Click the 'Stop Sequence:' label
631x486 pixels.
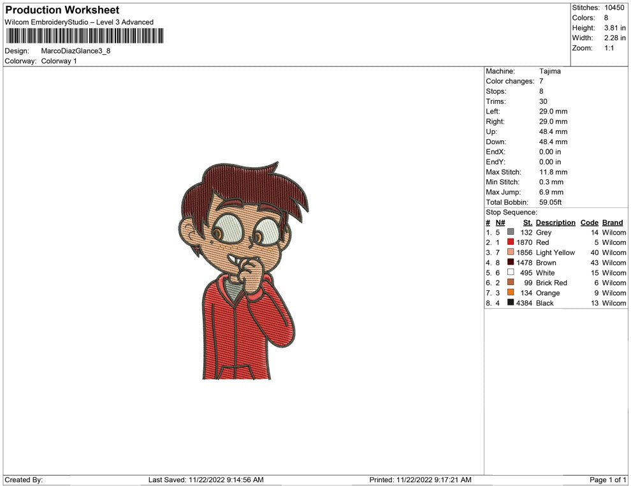click(511, 212)
